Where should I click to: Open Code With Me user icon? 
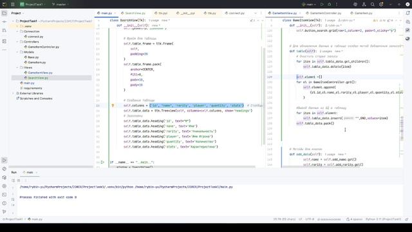(364, 5)
